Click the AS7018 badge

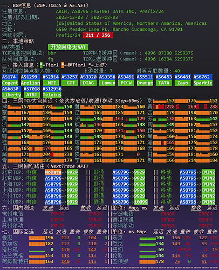(x=32, y=89)
